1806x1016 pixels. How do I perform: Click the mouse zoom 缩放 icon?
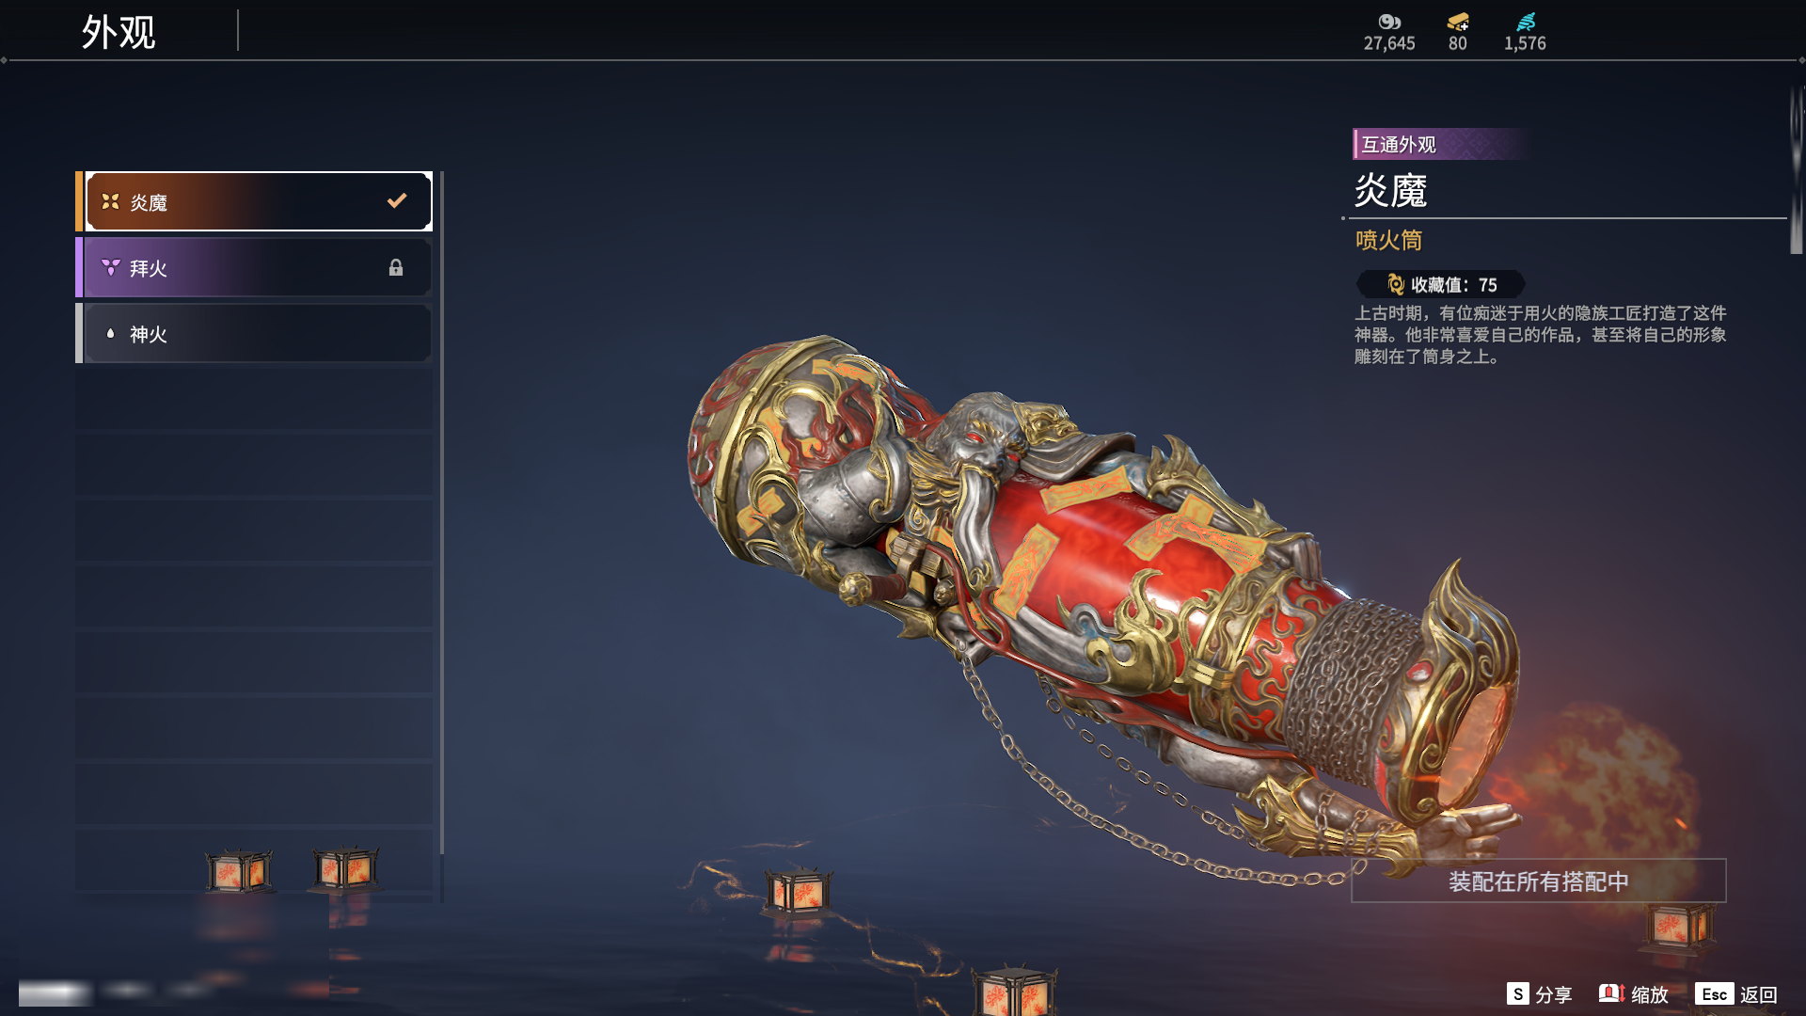pos(1611,993)
